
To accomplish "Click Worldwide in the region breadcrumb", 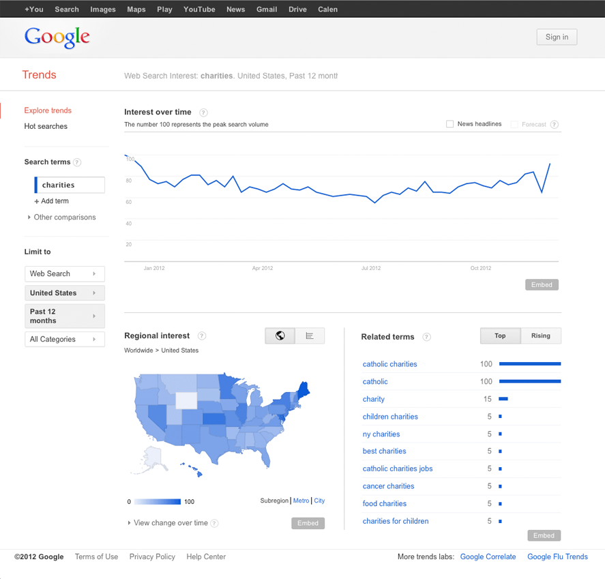I will (138, 351).
